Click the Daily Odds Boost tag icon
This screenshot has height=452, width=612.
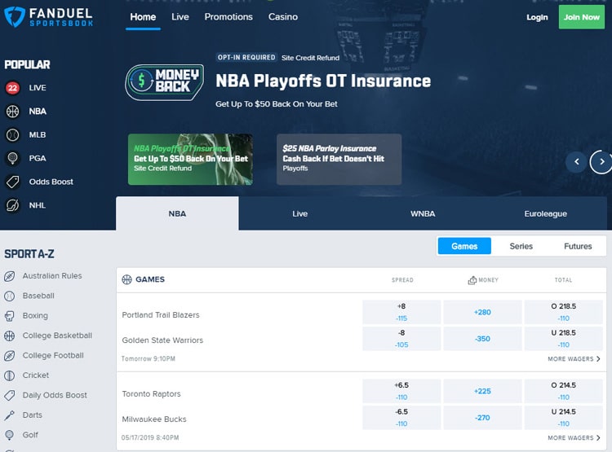9,395
